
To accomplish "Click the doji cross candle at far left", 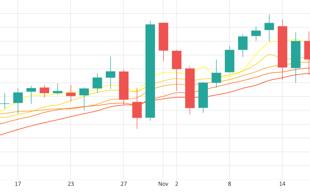I will tap(5, 104).
